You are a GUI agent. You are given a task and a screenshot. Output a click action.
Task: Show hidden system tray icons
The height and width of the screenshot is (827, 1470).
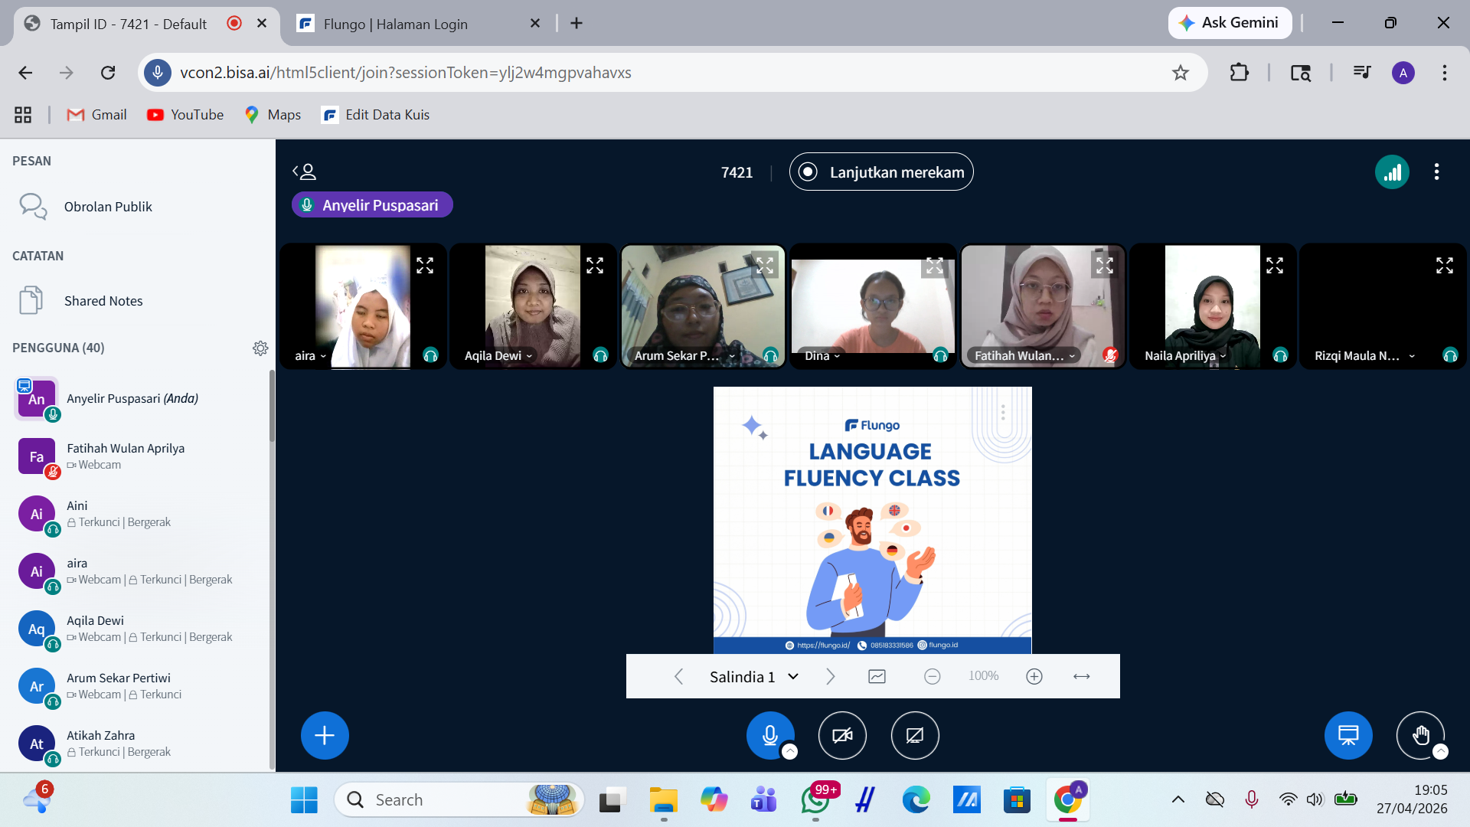1178,799
